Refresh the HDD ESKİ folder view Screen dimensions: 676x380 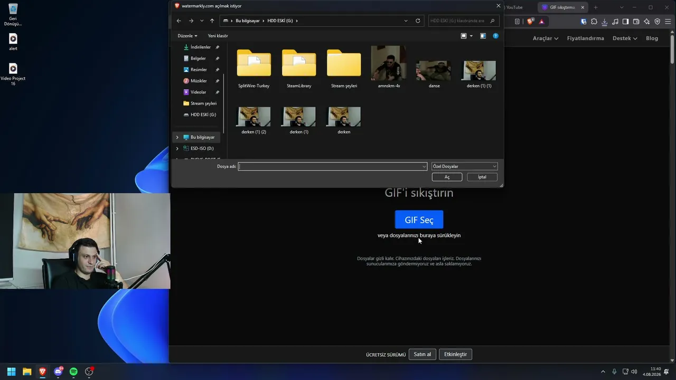pyautogui.click(x=418, y=21)
